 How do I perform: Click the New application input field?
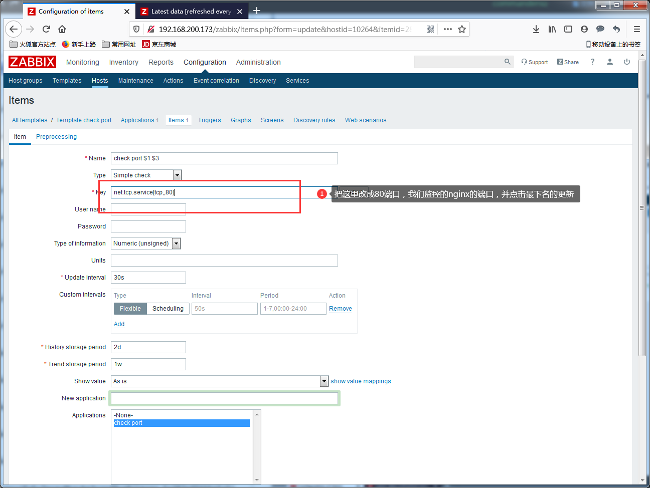click(x=224, y=398)
